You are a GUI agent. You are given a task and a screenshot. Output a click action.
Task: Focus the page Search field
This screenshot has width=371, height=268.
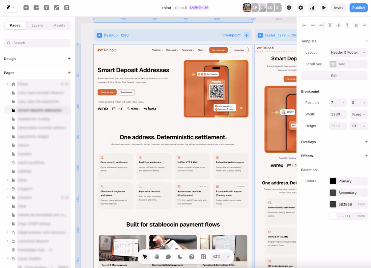[x=37, y=43]
